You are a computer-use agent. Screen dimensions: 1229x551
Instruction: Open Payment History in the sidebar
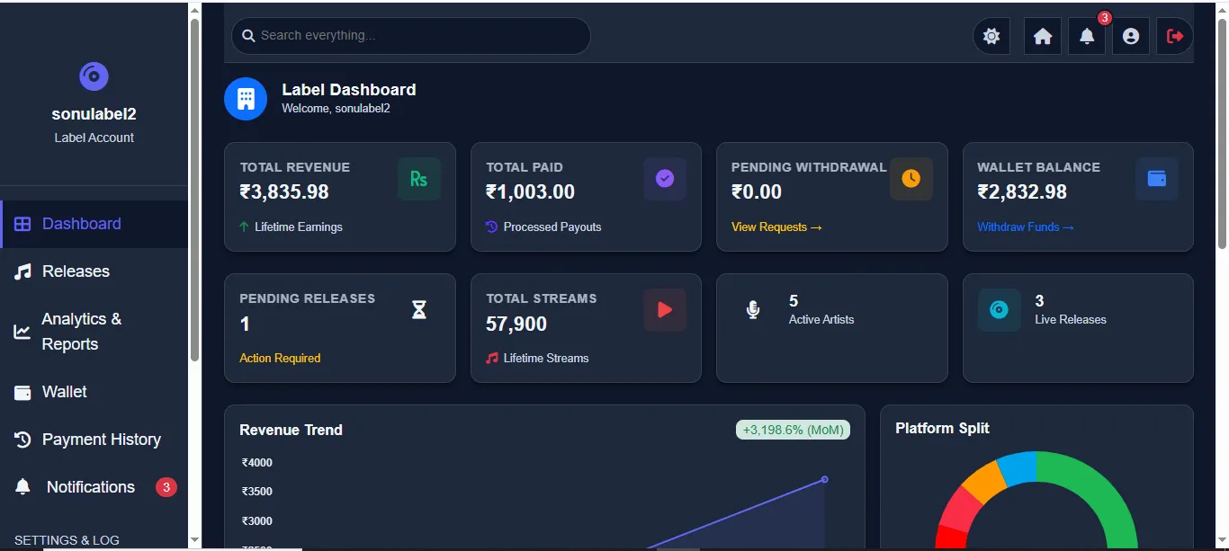94,440
